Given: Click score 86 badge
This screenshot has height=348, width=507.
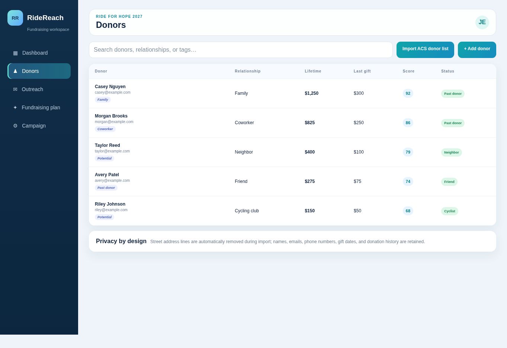Looking at the screenshot, I should click(x=408, y=123).
